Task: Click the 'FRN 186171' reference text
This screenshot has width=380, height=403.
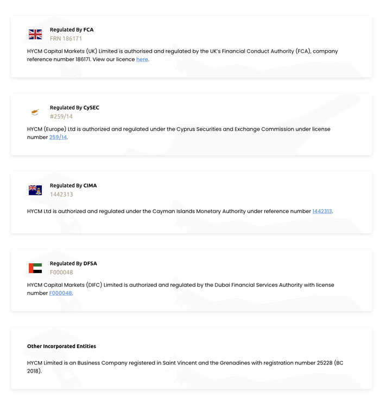Action: (66, 39)
